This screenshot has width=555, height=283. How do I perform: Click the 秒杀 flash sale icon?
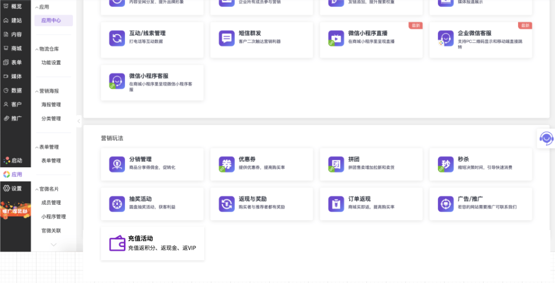point(446,164)
